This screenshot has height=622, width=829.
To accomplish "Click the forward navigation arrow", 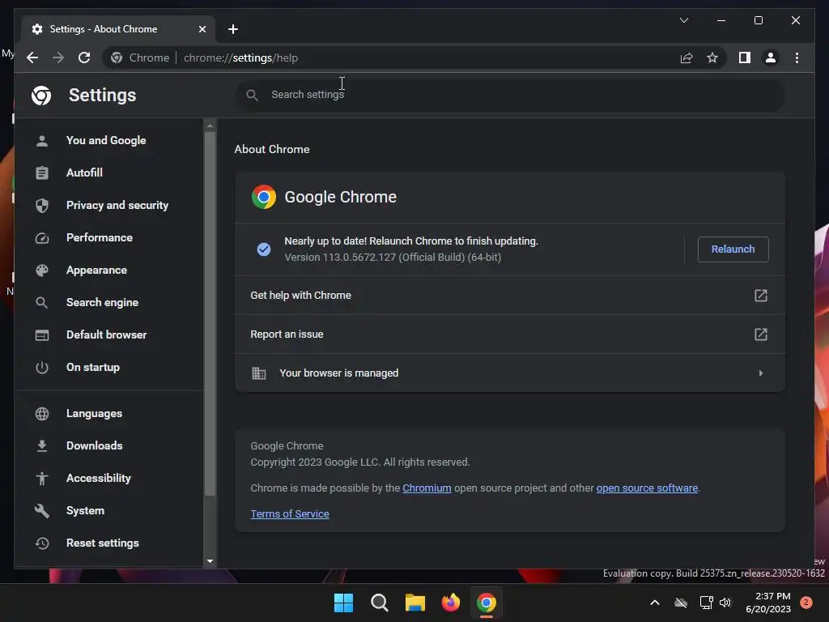I will [x=58, y=58].
